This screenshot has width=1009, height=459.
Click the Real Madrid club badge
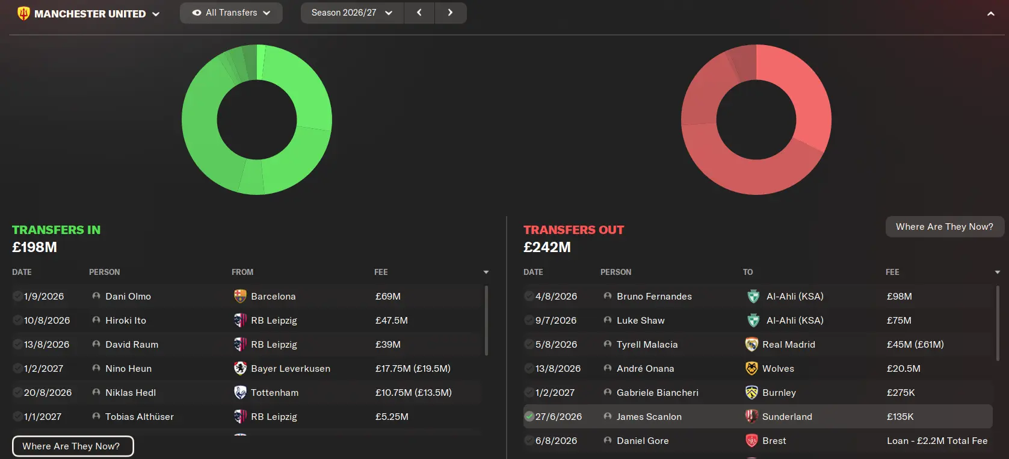tap(751, 344)
